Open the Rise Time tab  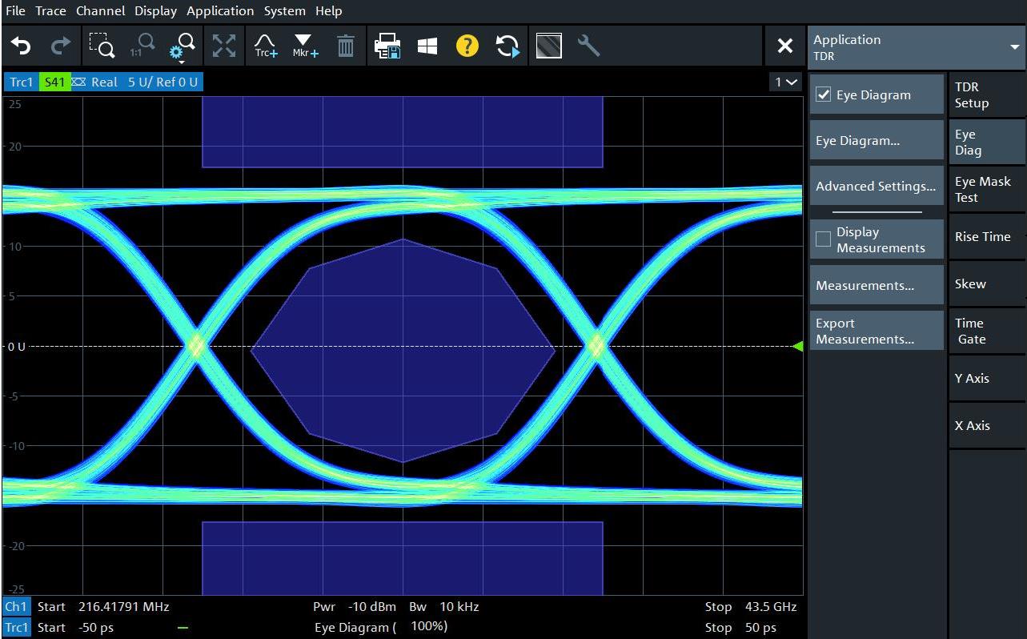tap(985, 237)
